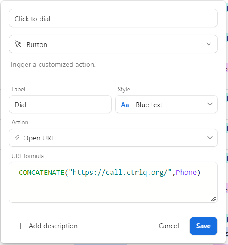Open the Button field type selector
This screenshot has height=245, width=228.
click(x=113, y=44)
